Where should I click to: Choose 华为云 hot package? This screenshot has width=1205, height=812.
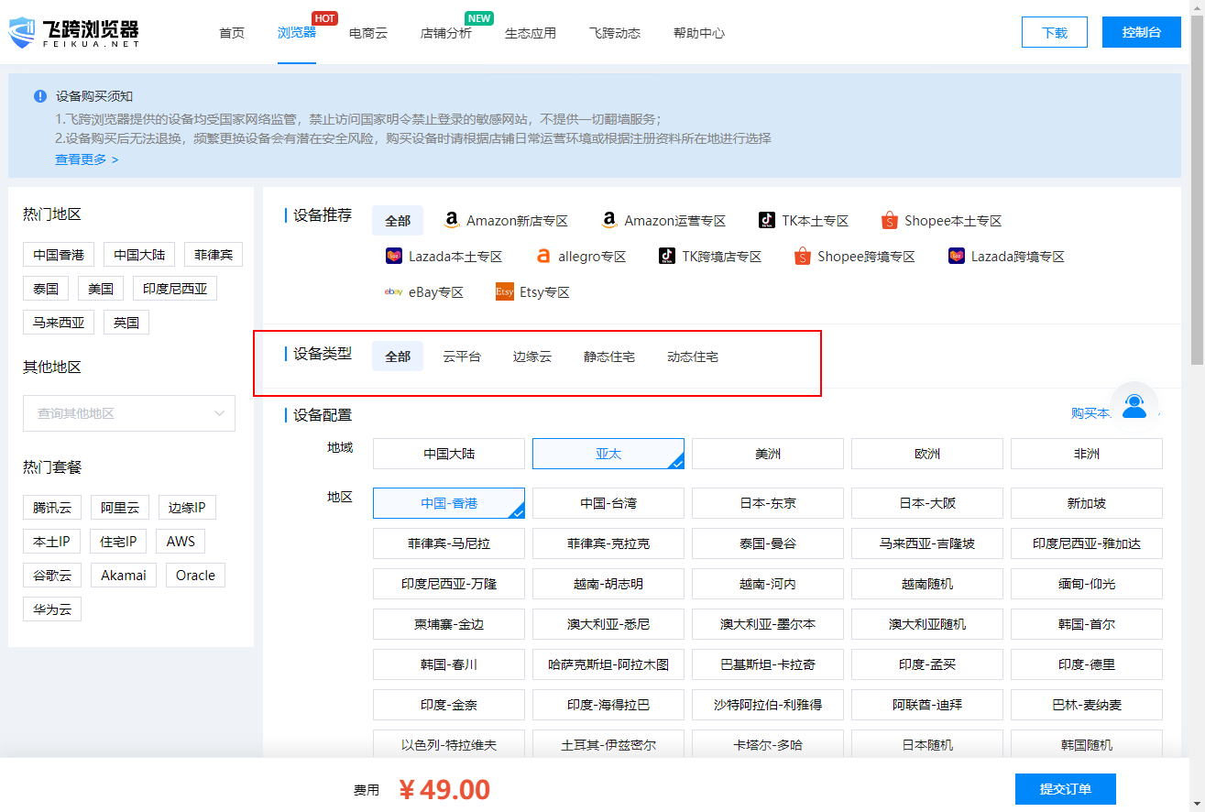tap(52, 609)
